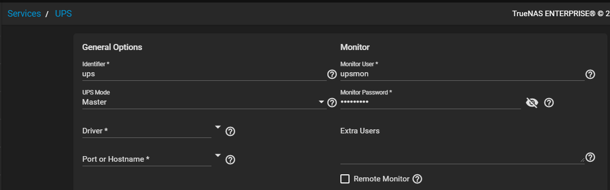
Task: Go to Services breadcrumb link
Action: [x=24, y=14]
